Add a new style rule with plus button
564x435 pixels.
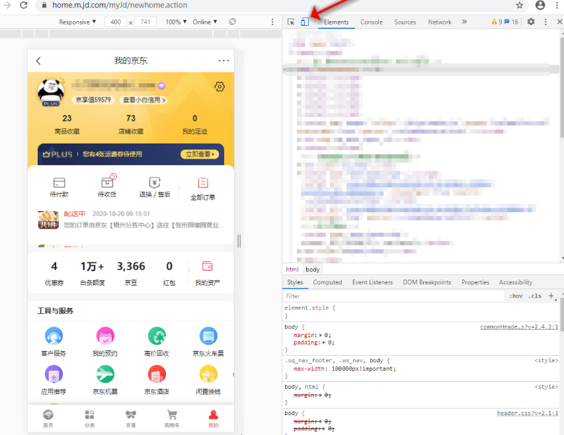click(551, 296)
